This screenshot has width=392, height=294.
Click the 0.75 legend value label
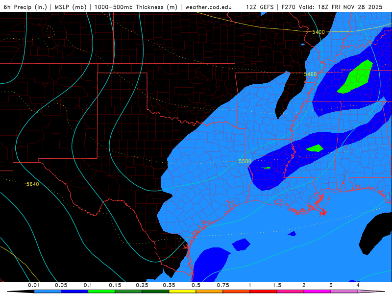(x=223, y=285)
